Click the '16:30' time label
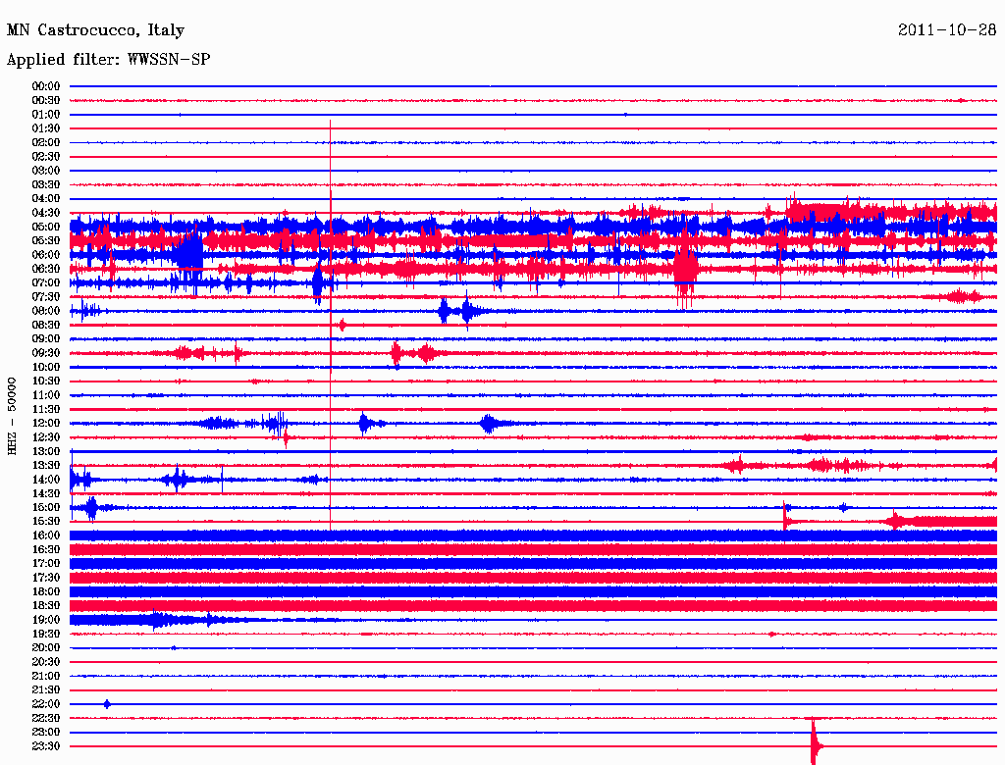This screenshot has height=765, width=1005. click(x=46, y=550)
